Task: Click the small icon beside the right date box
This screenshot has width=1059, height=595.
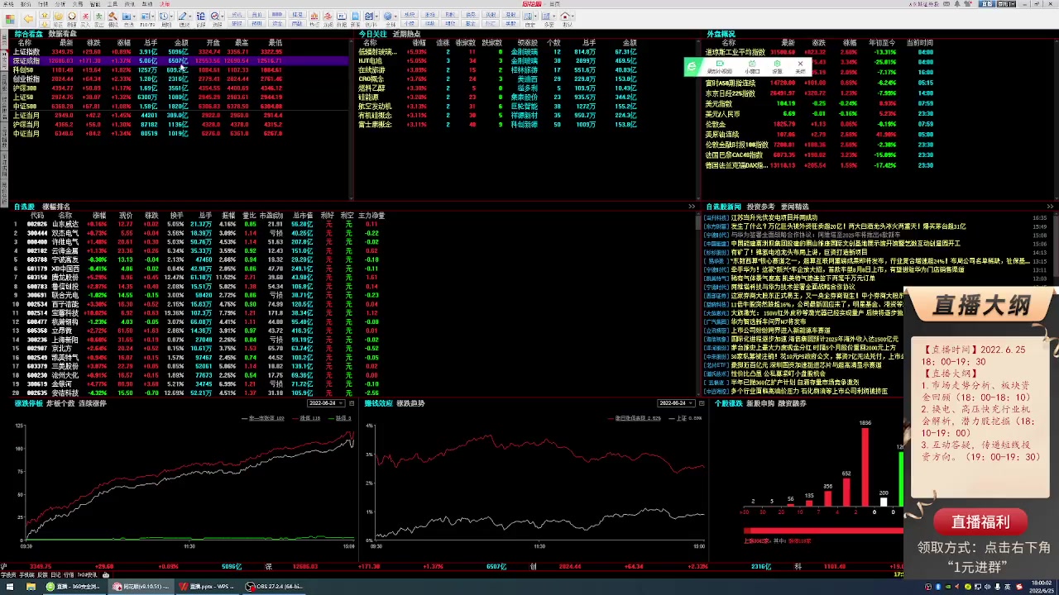Action: (x=702, y=403)
